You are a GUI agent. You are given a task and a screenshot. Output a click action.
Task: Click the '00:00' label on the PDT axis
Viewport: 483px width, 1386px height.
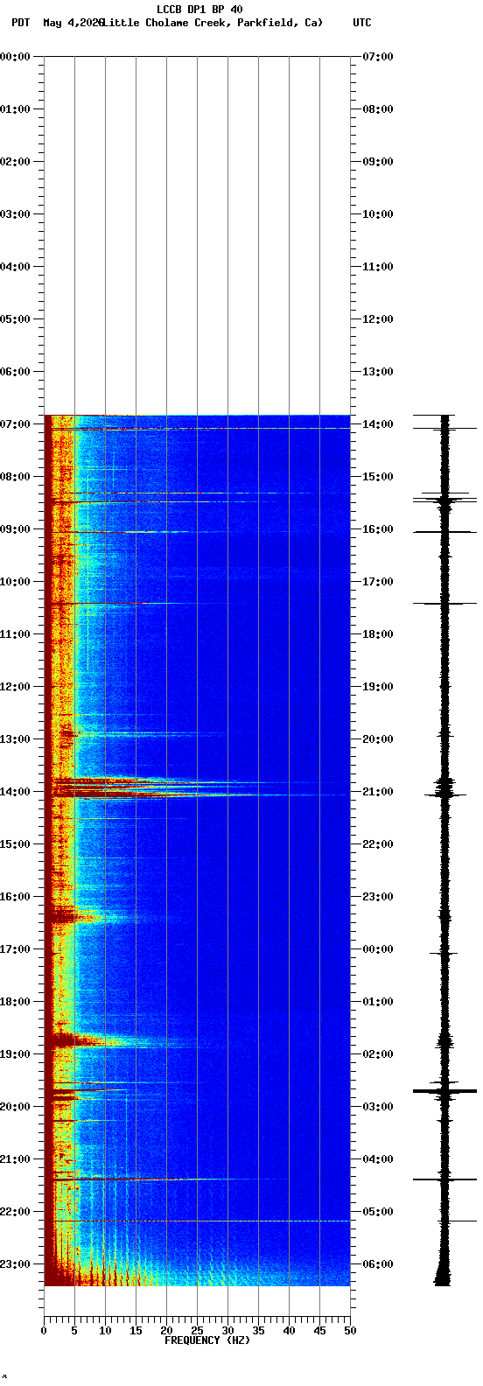[16, 57]
